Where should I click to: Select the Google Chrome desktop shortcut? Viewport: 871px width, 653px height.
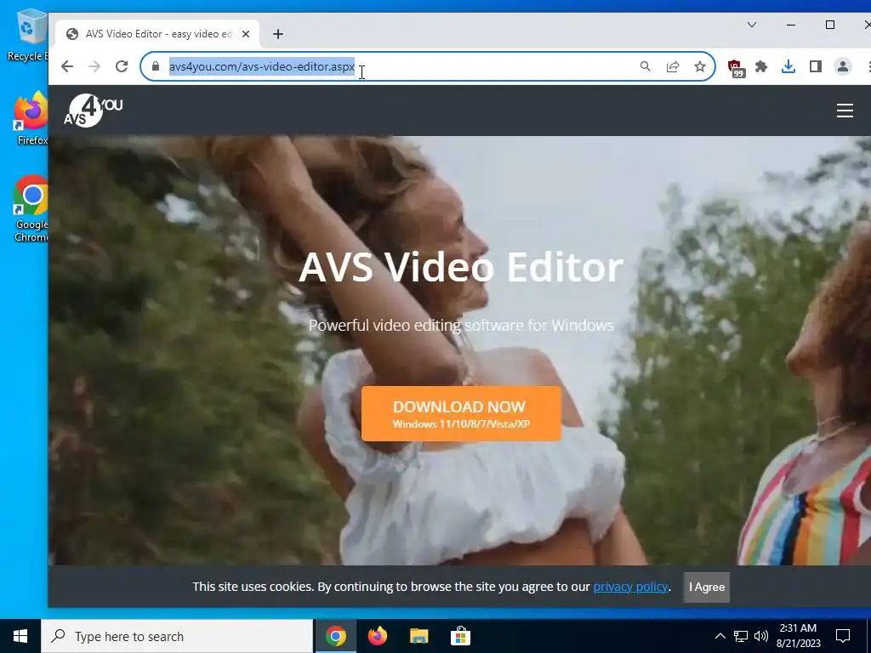(x=31, y=209)
